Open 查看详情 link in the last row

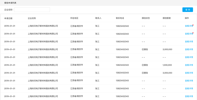(189, 96)
